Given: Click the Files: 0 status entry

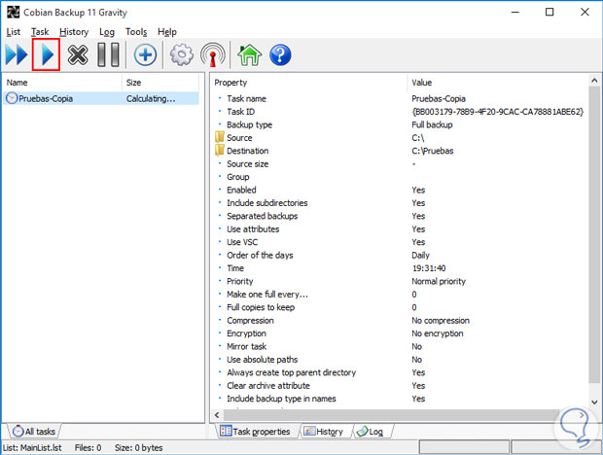Looking at the screenshot, I should click(88, 447).
